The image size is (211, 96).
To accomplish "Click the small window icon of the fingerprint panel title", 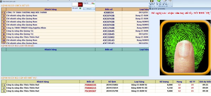I will pyautogui.click(x=150, y=9).
